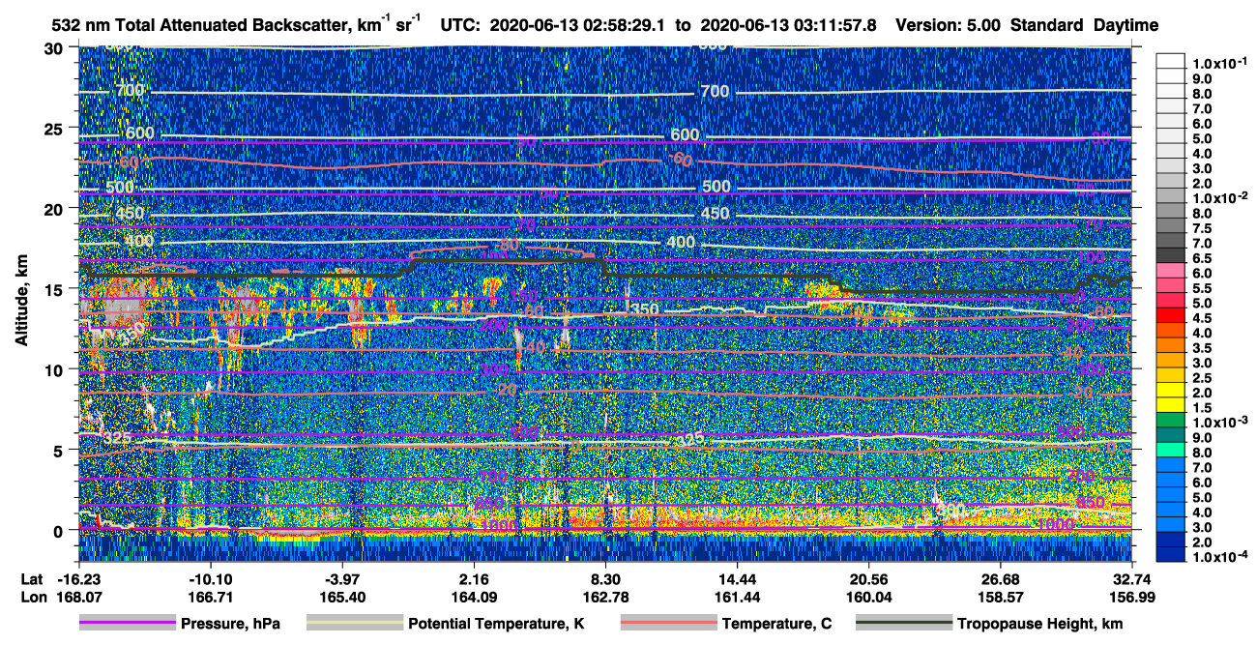Click longitude value '168.07'
This screenshot has height=645, width=1257.
[x=78, y=596]
